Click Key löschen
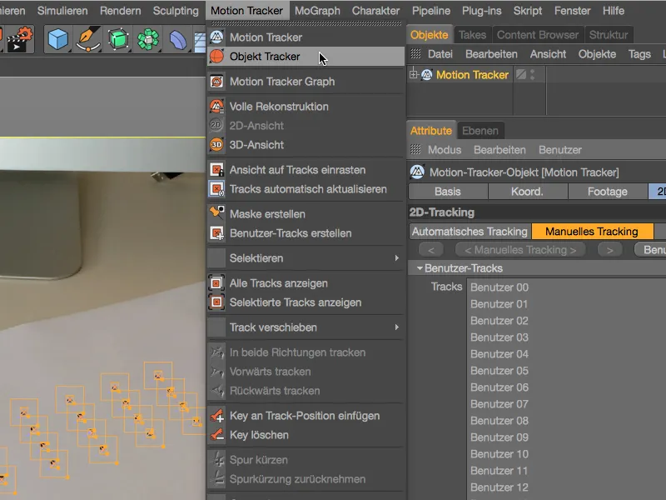Image resolution: width=666 pixels, height=500 pixels. tap(306, 435)
